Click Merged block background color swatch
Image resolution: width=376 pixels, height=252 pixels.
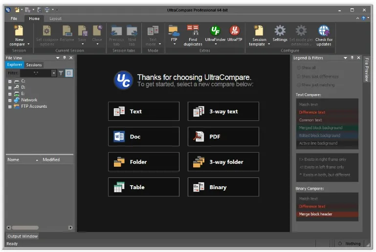coord(327,128)
